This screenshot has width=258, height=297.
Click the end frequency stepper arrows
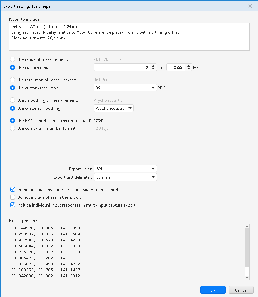189,68
